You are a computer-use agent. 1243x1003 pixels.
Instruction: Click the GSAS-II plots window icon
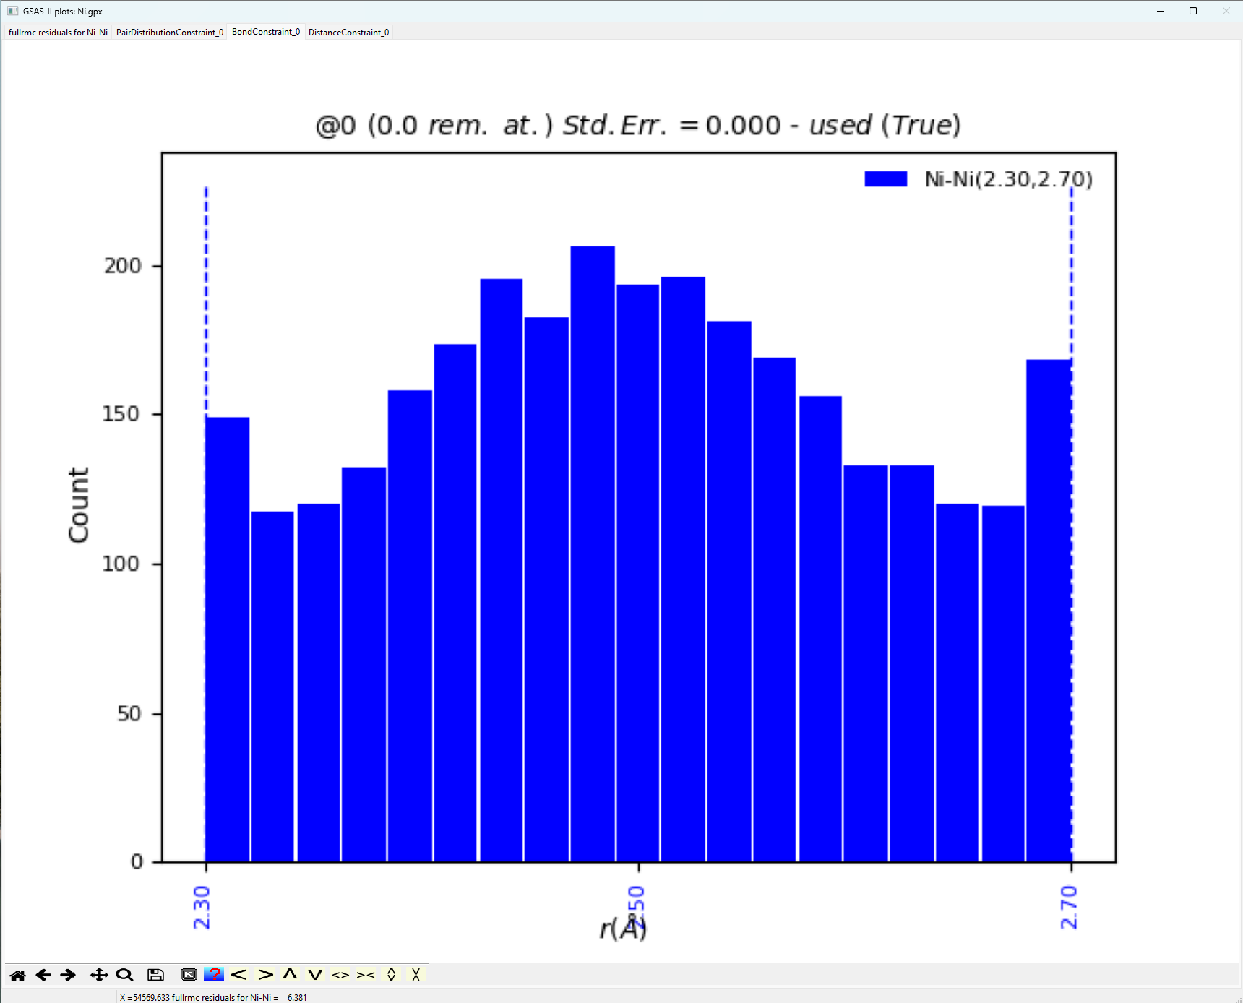[13, 11]
